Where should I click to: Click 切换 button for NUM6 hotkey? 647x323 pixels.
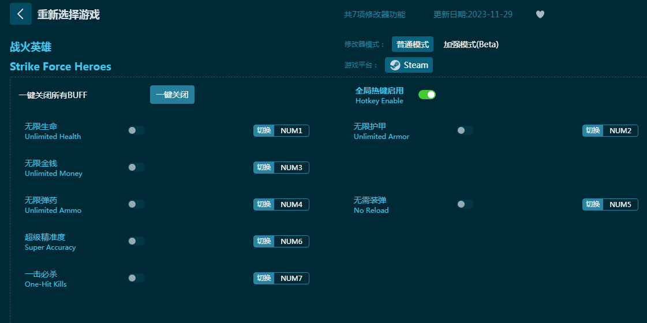(264, 241)
